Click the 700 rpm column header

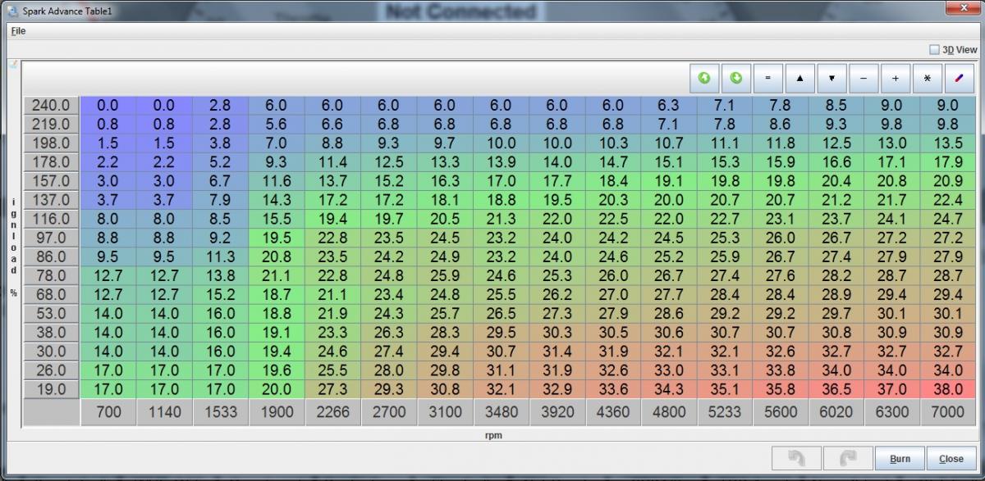[108, 413]
